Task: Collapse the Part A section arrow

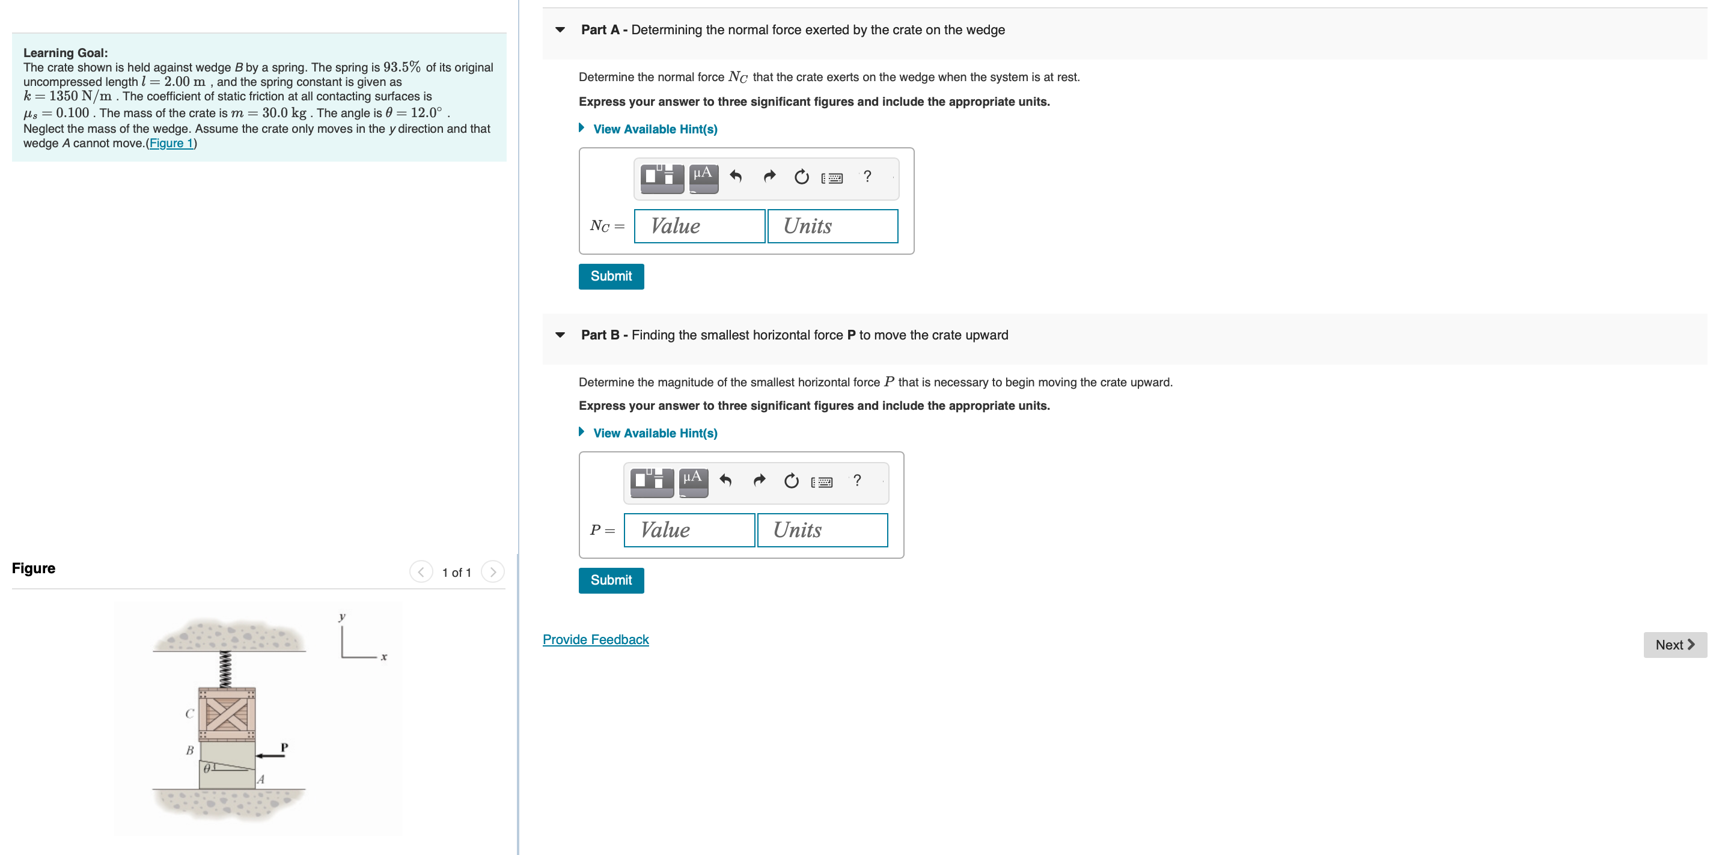Action: [560, 30]
